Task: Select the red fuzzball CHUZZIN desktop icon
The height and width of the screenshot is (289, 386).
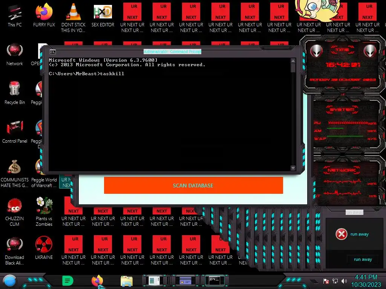Action: click(15, 212)
